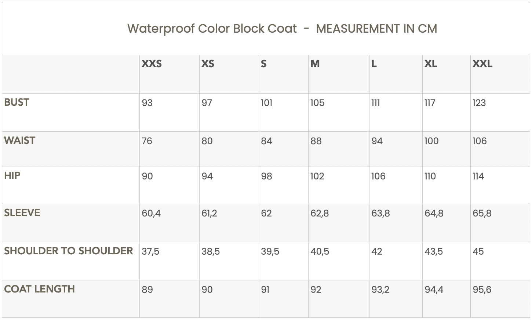
Task: Select the HIP row label
Action: pos(12,176)
